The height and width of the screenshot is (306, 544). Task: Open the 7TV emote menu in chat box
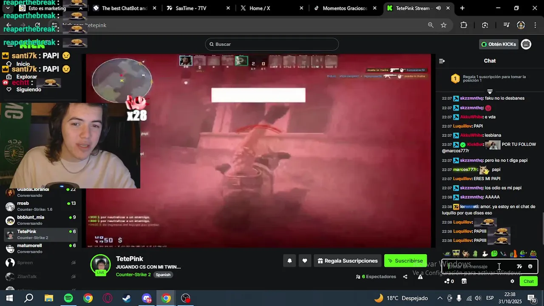click(519, 266)
